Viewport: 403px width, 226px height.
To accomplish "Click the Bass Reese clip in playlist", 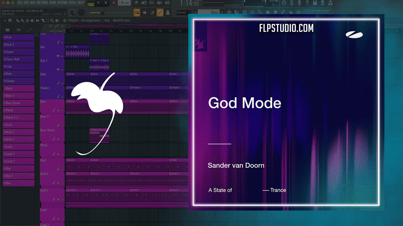I will [x=99, y=136].
